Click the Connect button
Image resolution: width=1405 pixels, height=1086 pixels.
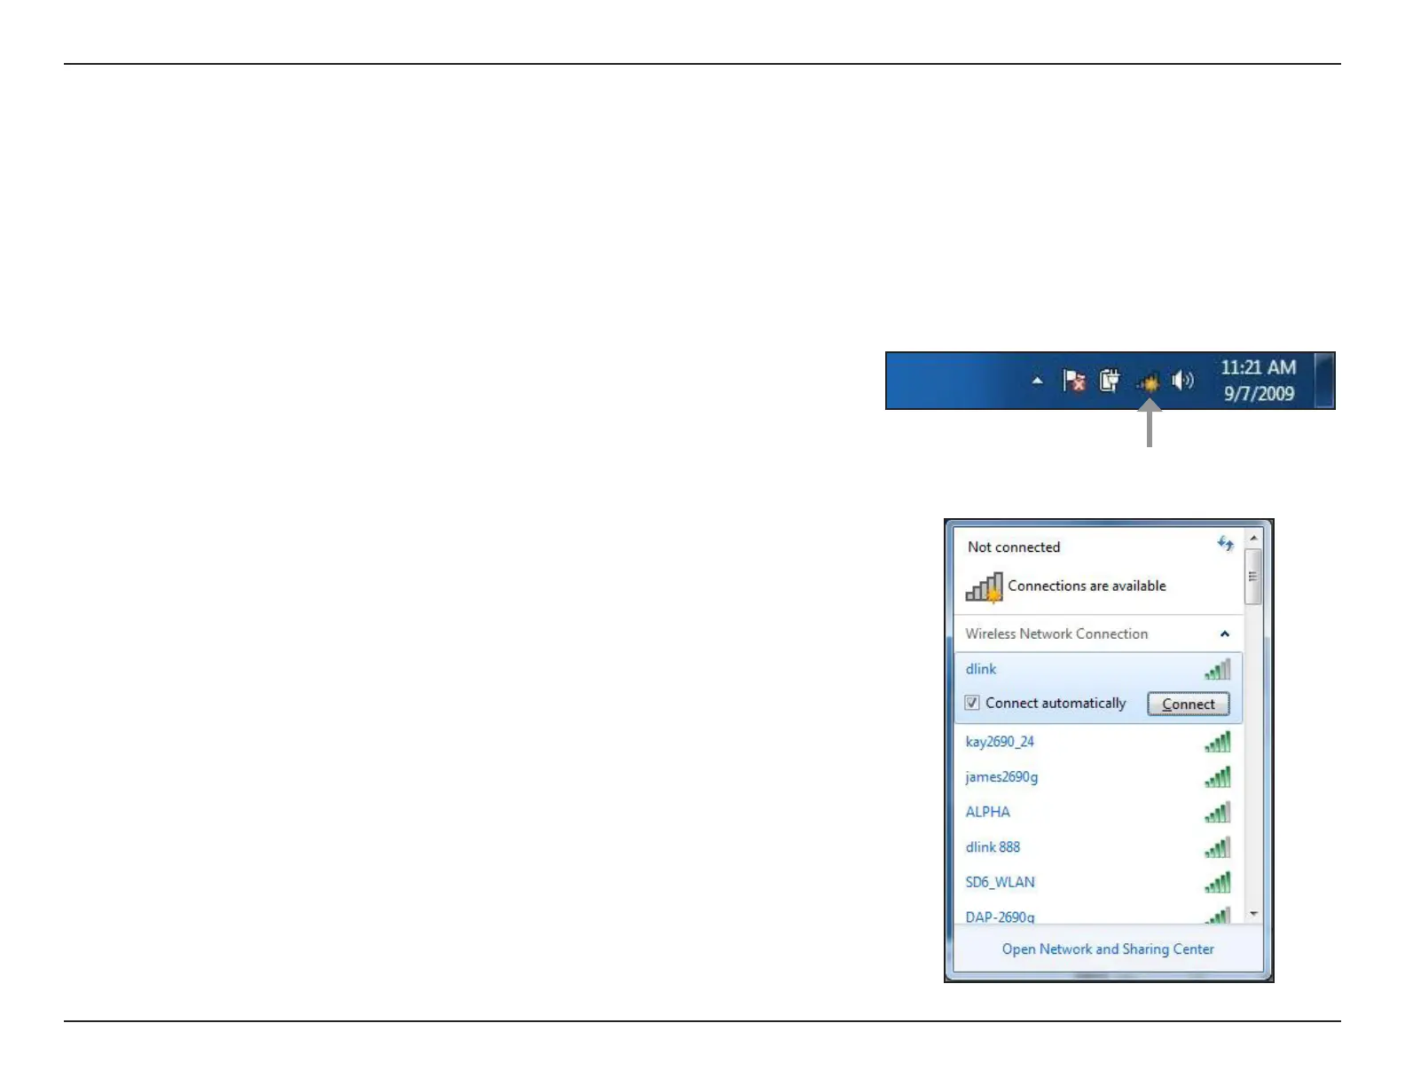click(x=1189, y=704)
